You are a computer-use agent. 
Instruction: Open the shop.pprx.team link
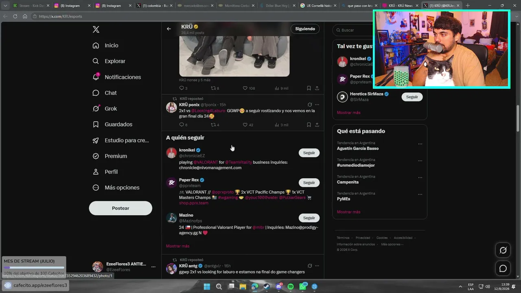click(194, 203)
